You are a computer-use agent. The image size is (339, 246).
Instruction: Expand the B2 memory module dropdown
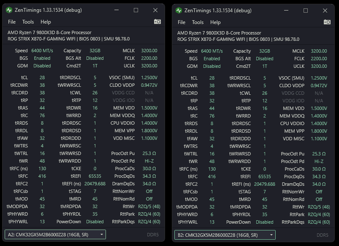(225, 235)
